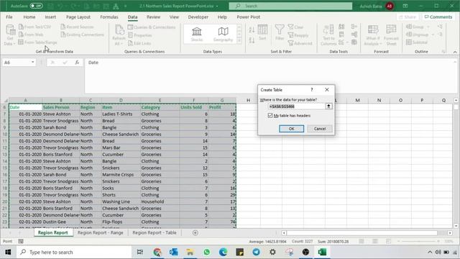The image size is (460, 259).
Task: Cancel the Create Table dialog
Action: 319,129
